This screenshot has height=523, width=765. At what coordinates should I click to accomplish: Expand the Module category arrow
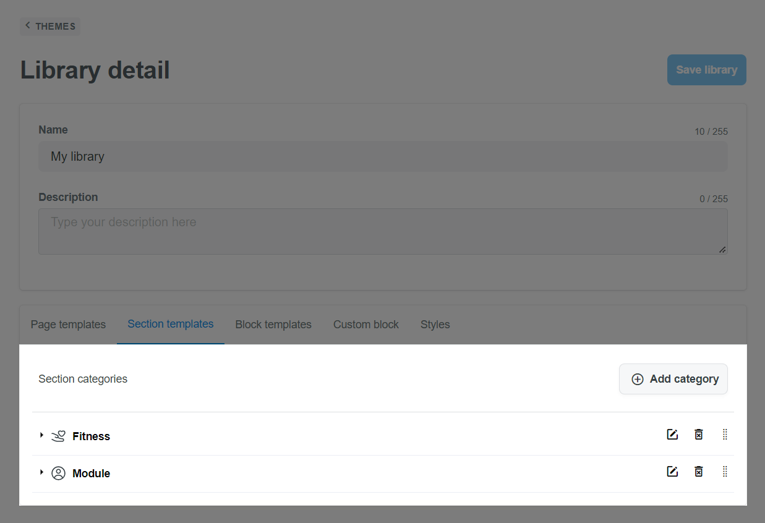tap(41, 472)
